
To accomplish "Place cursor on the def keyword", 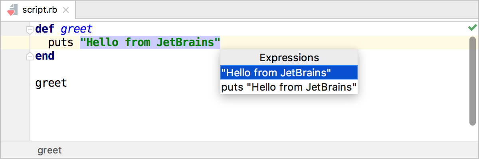I will tap(45, 29).
